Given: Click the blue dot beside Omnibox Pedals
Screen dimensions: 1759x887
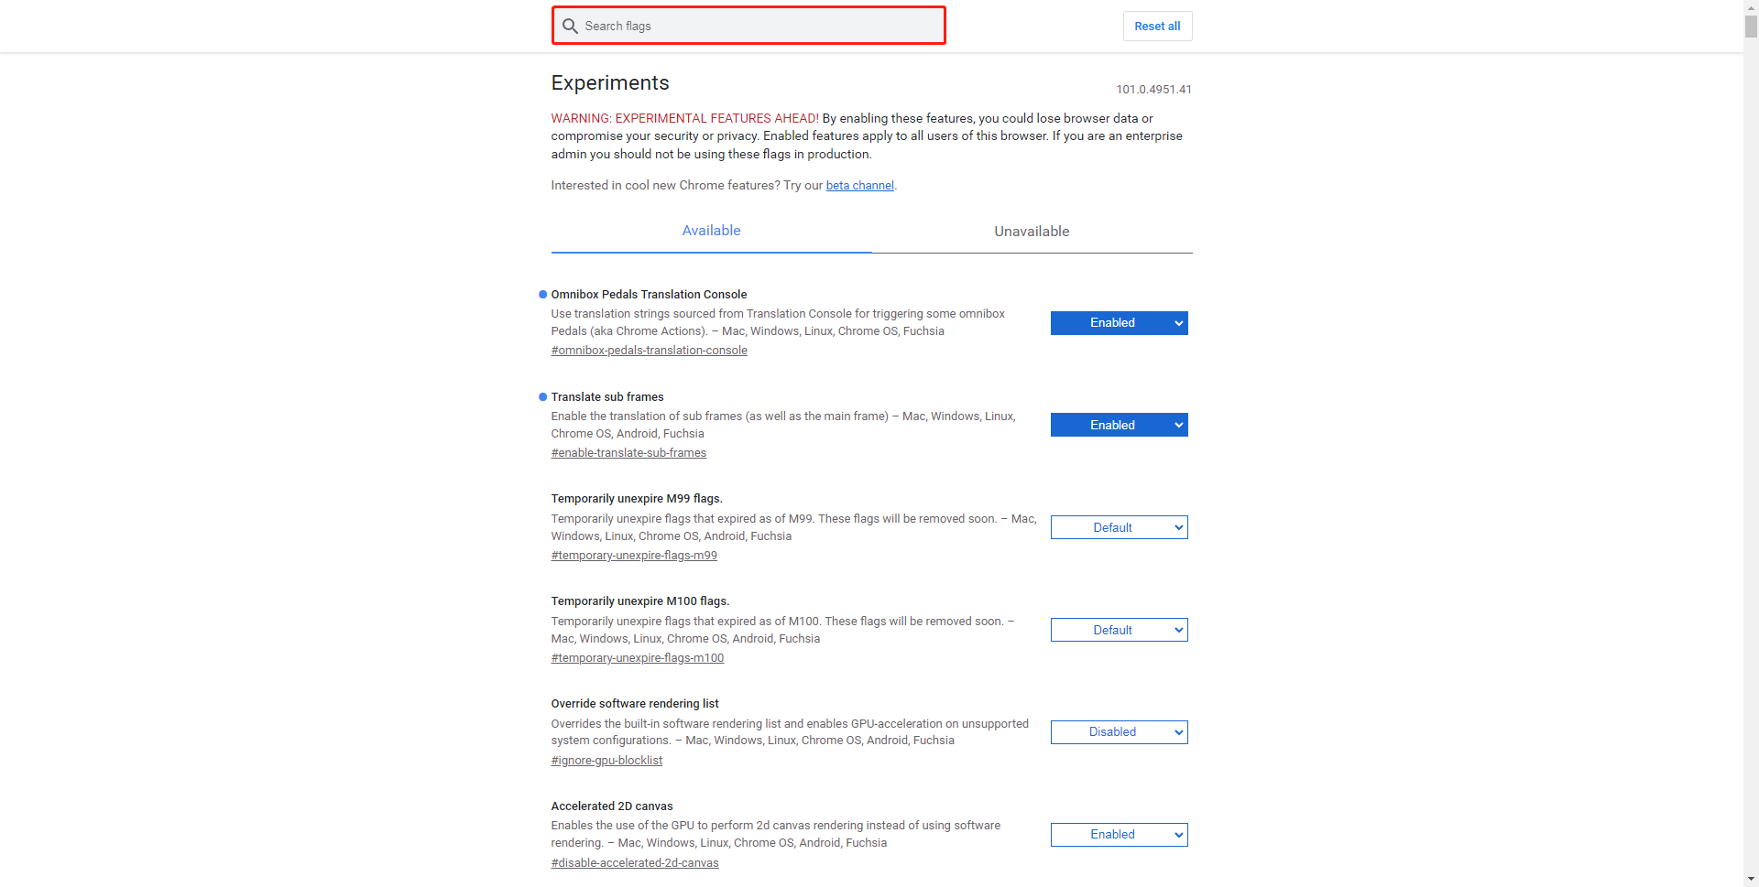Looking at the screenshot, I should 542,295.
